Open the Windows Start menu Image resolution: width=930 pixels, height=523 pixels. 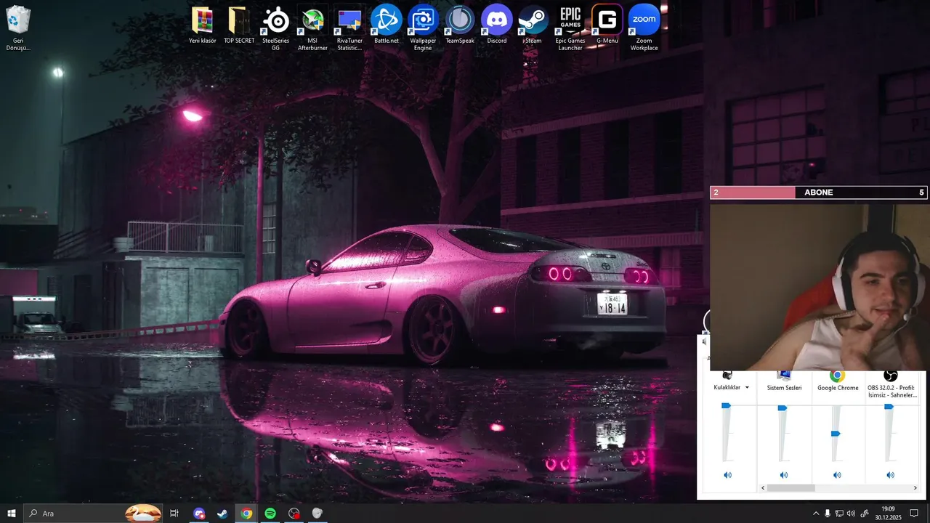tap(12, 514)
